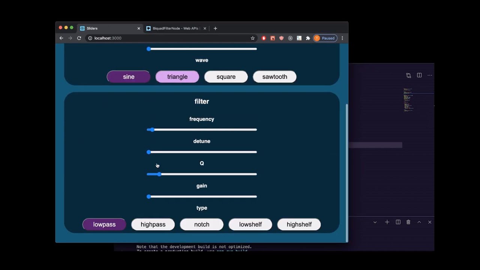The image size is (480, 270).
Task: Kill terminal with the trash icon
Action: point(408,222)
